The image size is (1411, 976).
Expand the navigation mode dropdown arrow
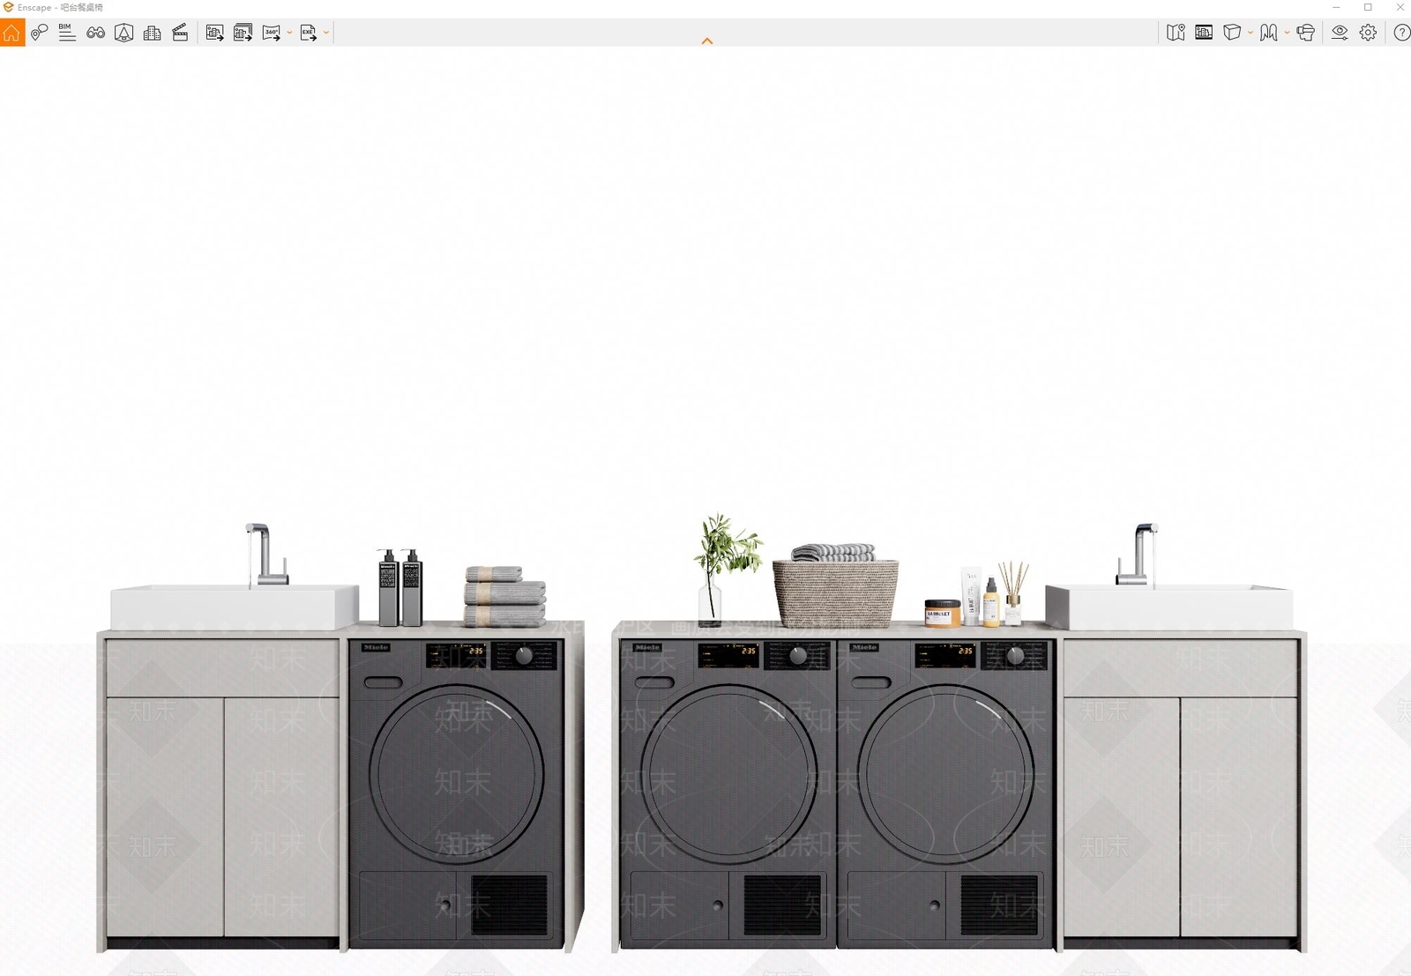[1287, 33]
